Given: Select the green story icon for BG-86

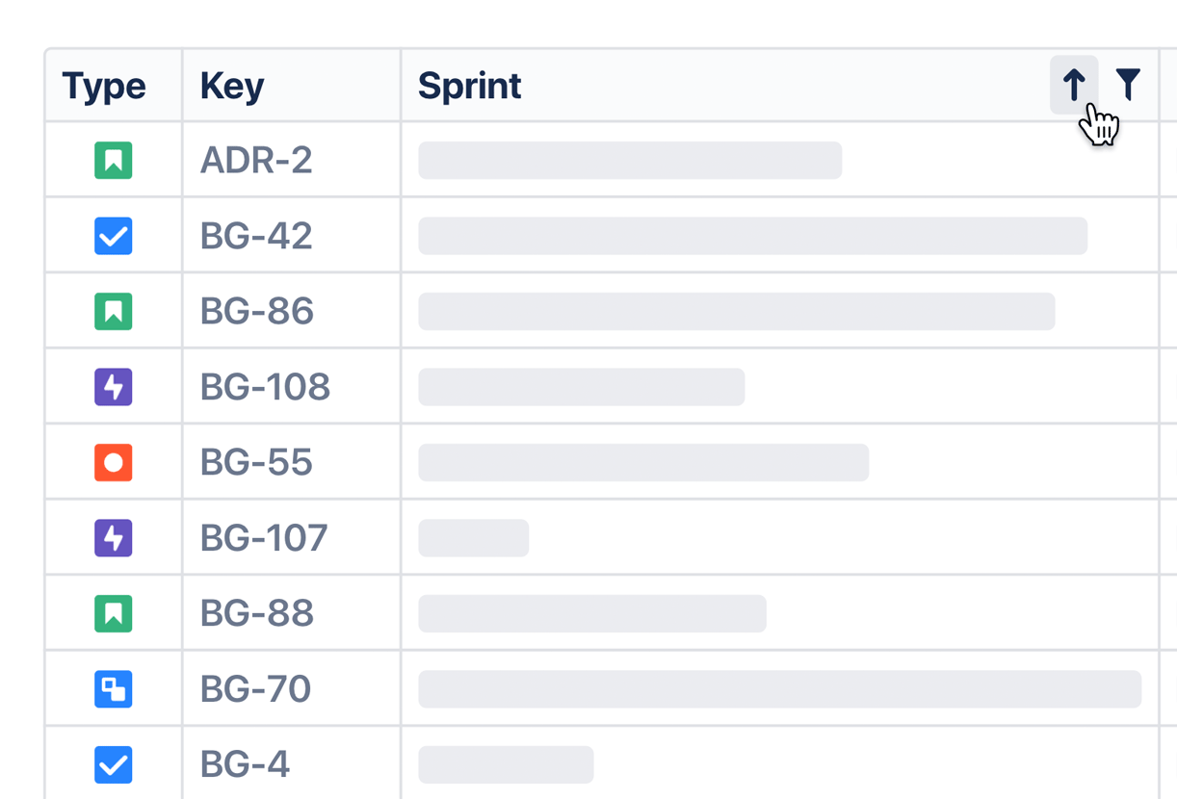Looking at the screenshot, I should (113, 312).
